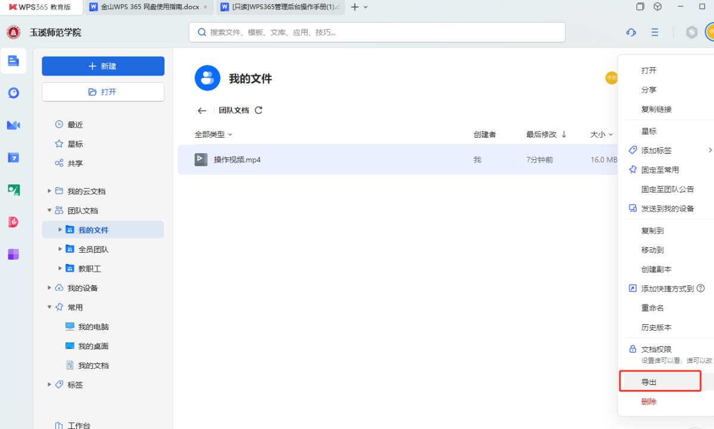The image size is (714, 429).
Task: Select the chat/messages icon in the sidebar rail
Action: [x=13, y=93]
